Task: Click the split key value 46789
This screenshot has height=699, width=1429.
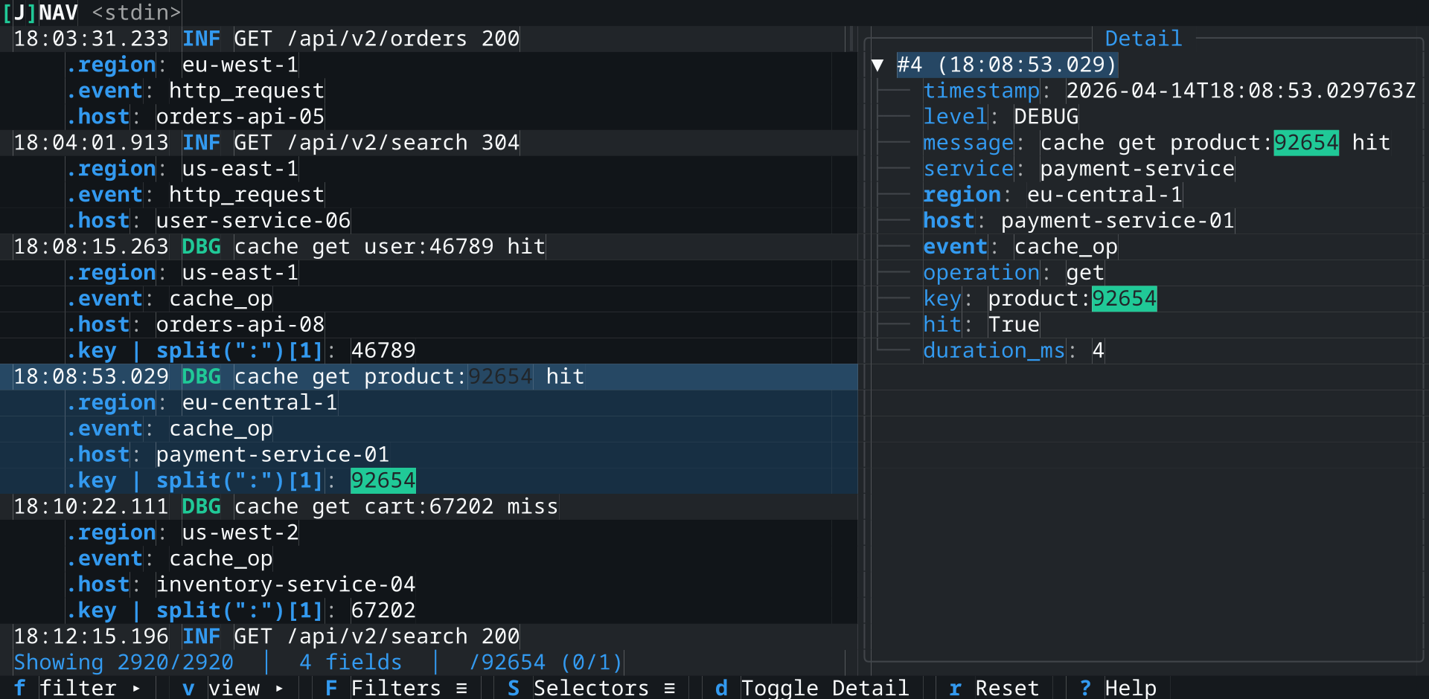Action: [x=383, y=351]
